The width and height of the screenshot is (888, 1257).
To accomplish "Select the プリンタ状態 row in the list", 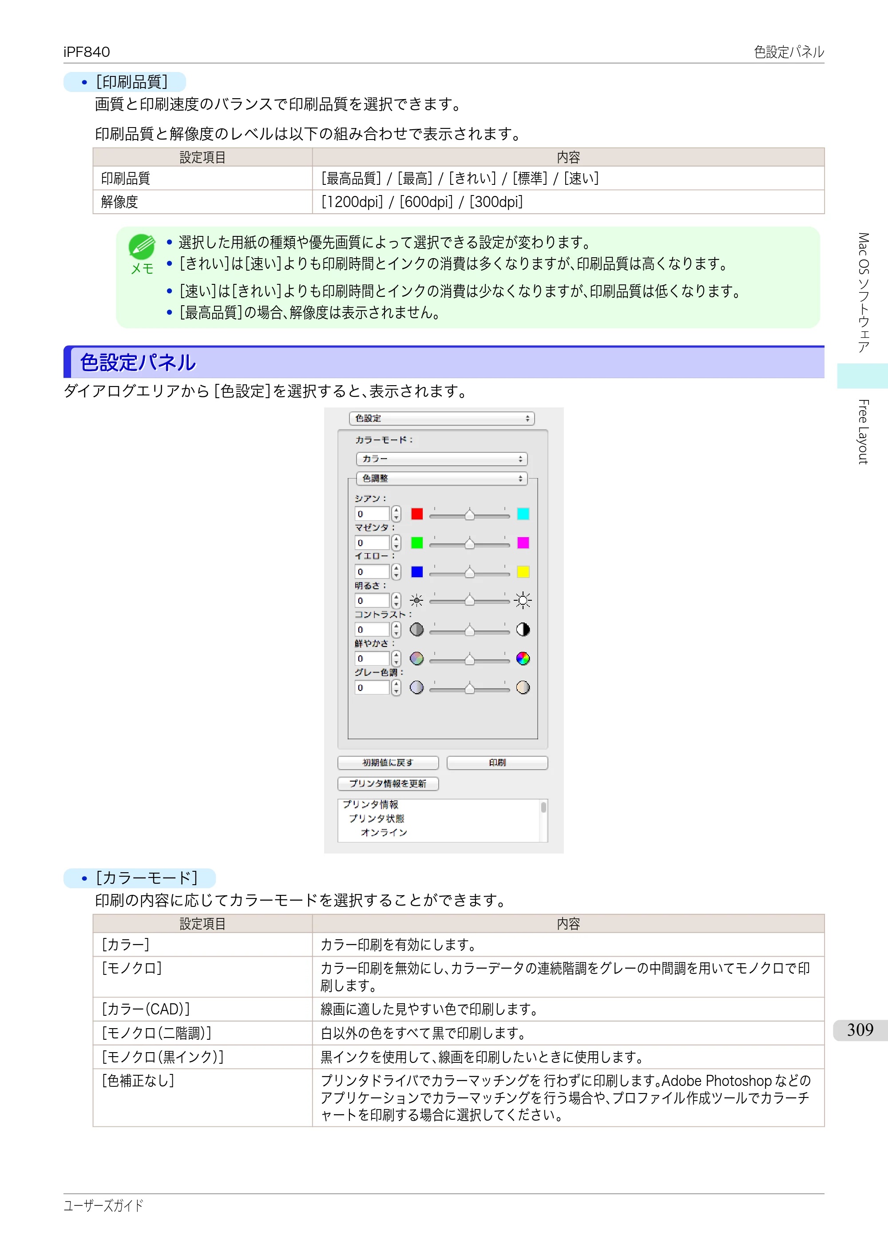I will pyautogui.click(x=377, y=818).
